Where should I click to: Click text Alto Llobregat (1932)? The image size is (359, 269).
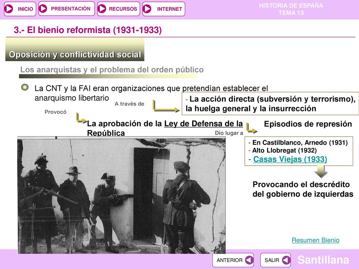(x=284, y=151)
